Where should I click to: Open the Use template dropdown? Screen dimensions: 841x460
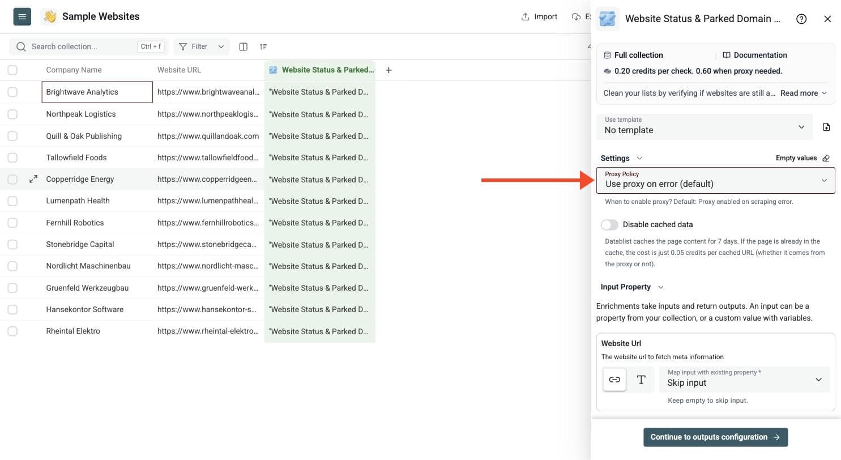705,127
